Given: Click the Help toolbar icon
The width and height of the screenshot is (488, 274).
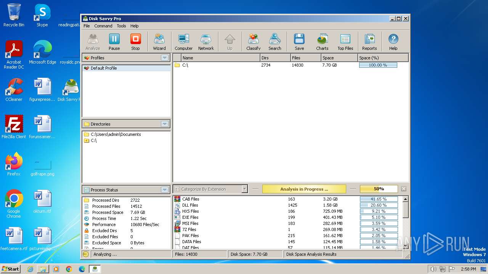Looking at the screenshot, I should 393,42.
